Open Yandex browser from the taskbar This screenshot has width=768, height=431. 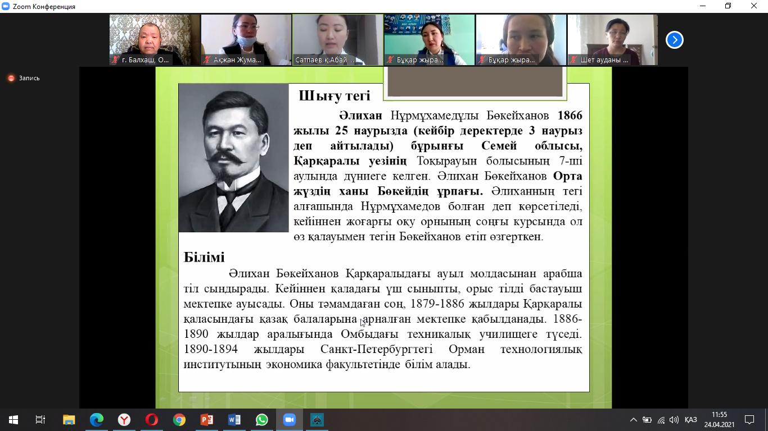[x=124, y=420]
